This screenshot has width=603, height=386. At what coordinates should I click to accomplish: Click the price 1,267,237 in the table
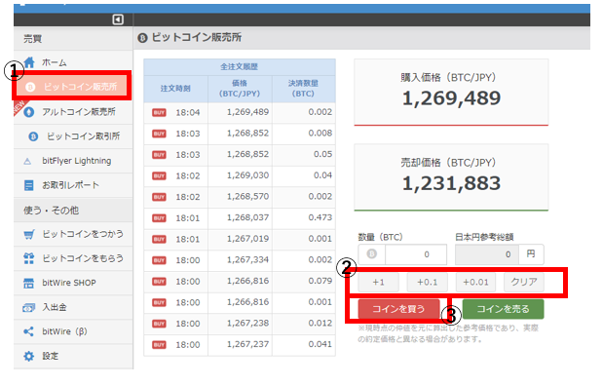pos(247,344)
